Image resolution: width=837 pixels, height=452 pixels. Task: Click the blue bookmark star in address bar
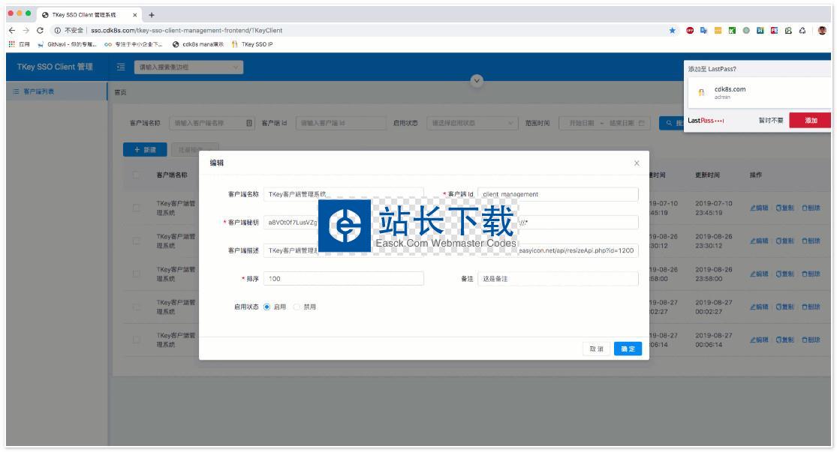[672, 31]
